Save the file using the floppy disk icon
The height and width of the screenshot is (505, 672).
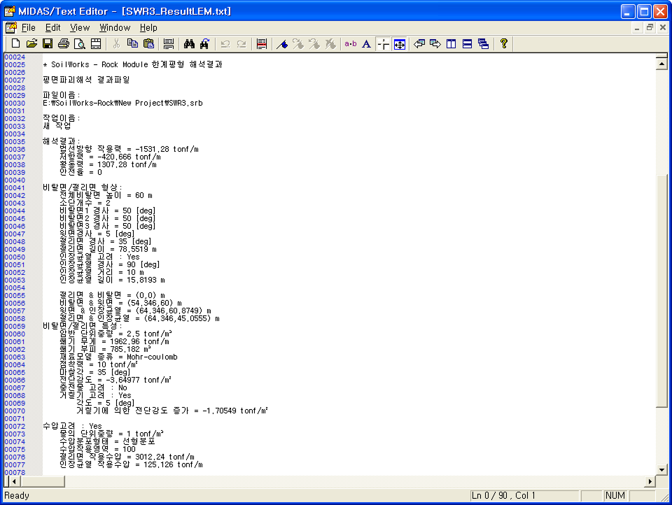pyautogui.click(x=48, y=44)
